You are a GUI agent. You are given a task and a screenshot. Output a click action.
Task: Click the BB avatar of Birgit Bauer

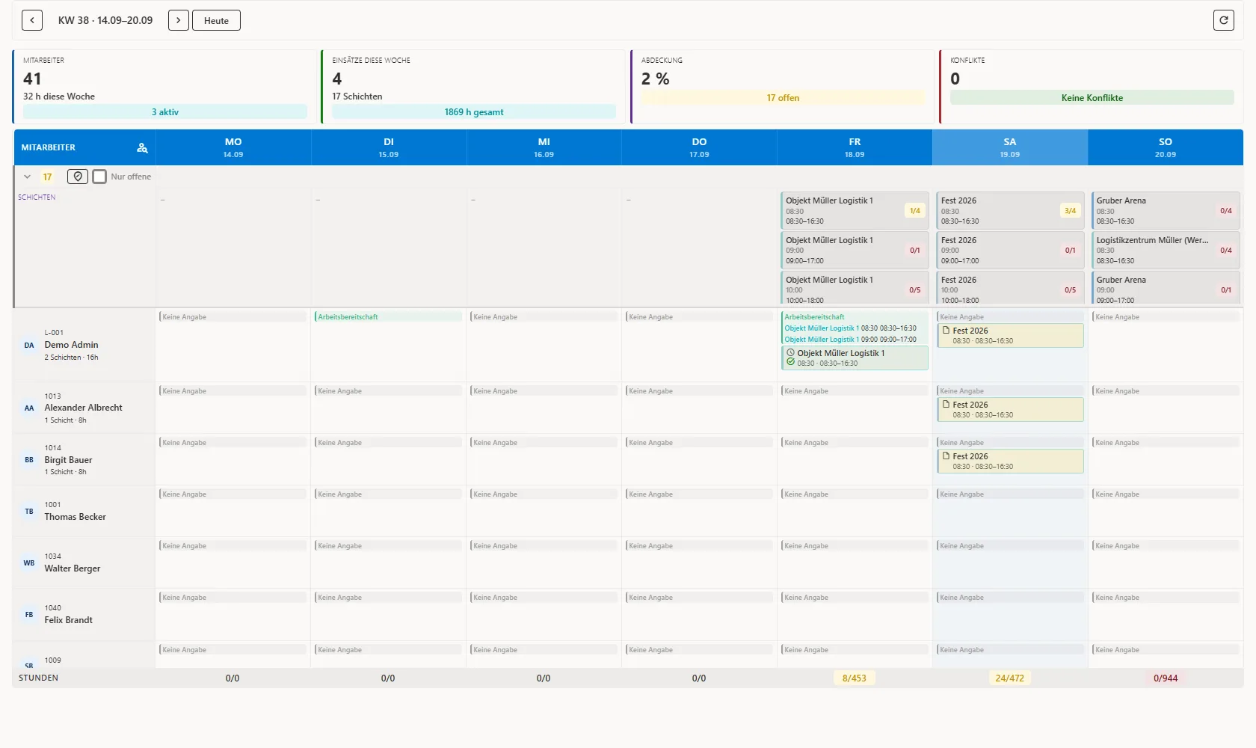(29, 459)
